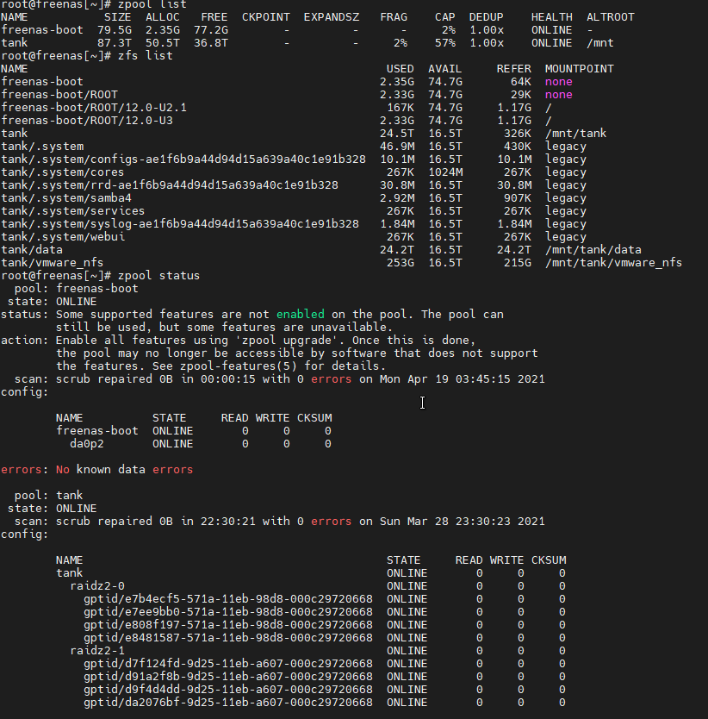Screen dimensions: 708x719
Task: Click the 57% CAP value for tank
Action: pyautogui.click(x=445, y=43)
